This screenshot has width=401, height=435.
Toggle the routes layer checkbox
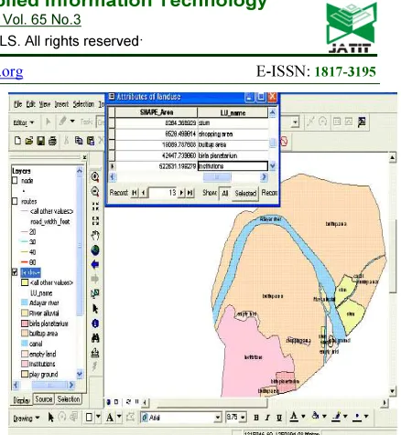[x=15, y=201]
